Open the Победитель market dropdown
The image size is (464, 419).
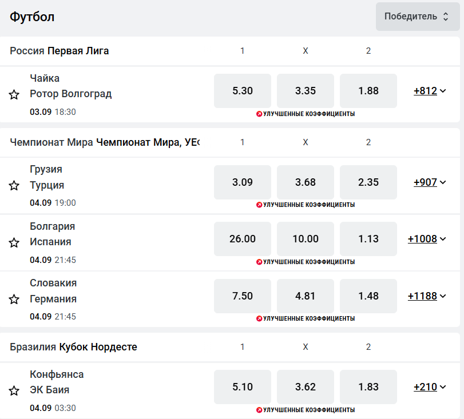(x=417, y=17)
